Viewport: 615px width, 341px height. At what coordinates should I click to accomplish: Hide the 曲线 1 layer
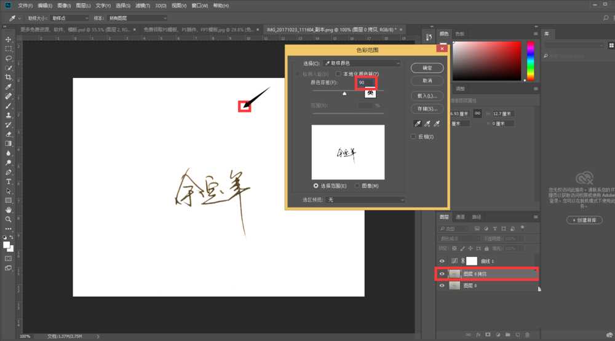pyautogui.click(x=442, y=261)
